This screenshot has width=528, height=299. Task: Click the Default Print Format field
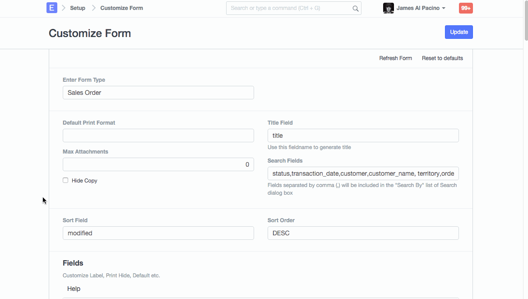pos(158,135)
